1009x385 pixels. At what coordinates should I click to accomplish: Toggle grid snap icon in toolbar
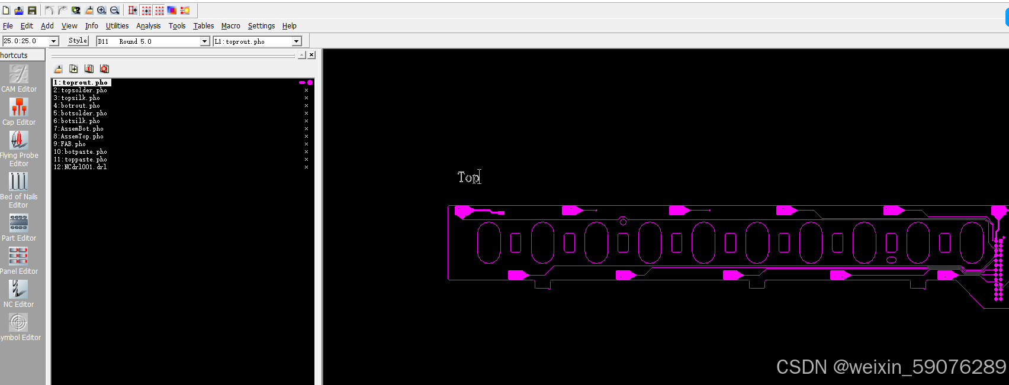146,11
